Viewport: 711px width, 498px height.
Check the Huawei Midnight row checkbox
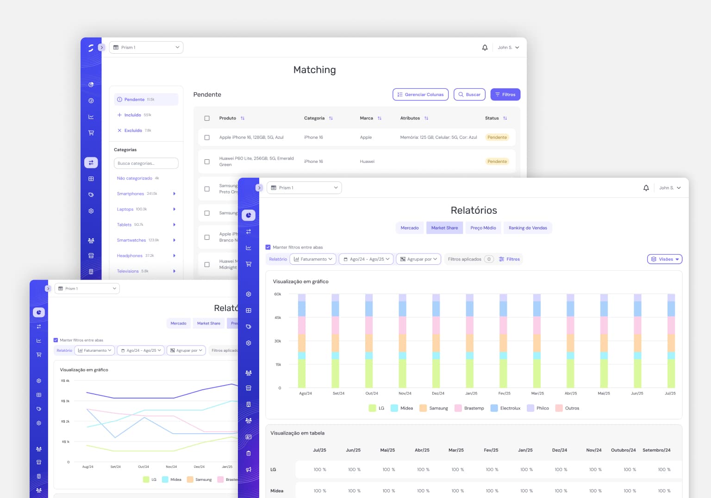[207, 265]
